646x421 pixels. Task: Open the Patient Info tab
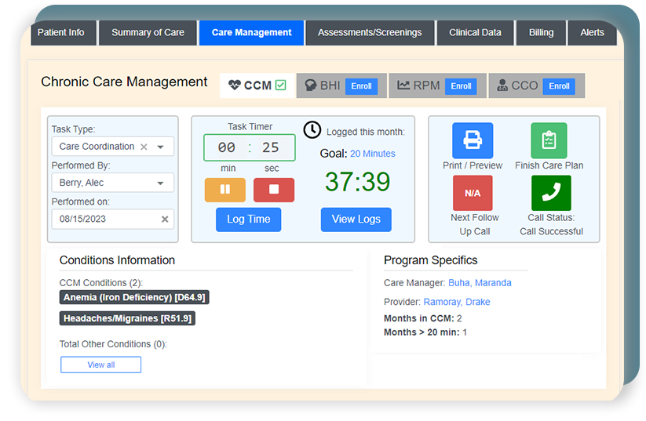click(63, 33)
